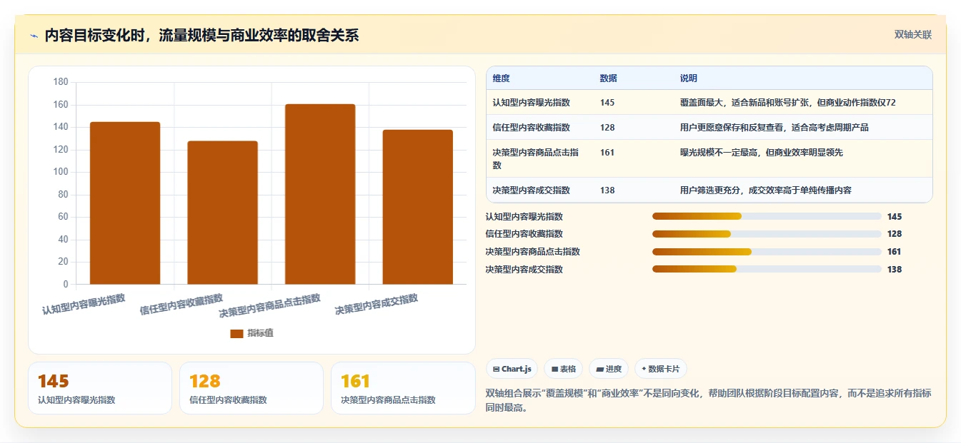Click the y-axis tick label 60

pos(63,217)
